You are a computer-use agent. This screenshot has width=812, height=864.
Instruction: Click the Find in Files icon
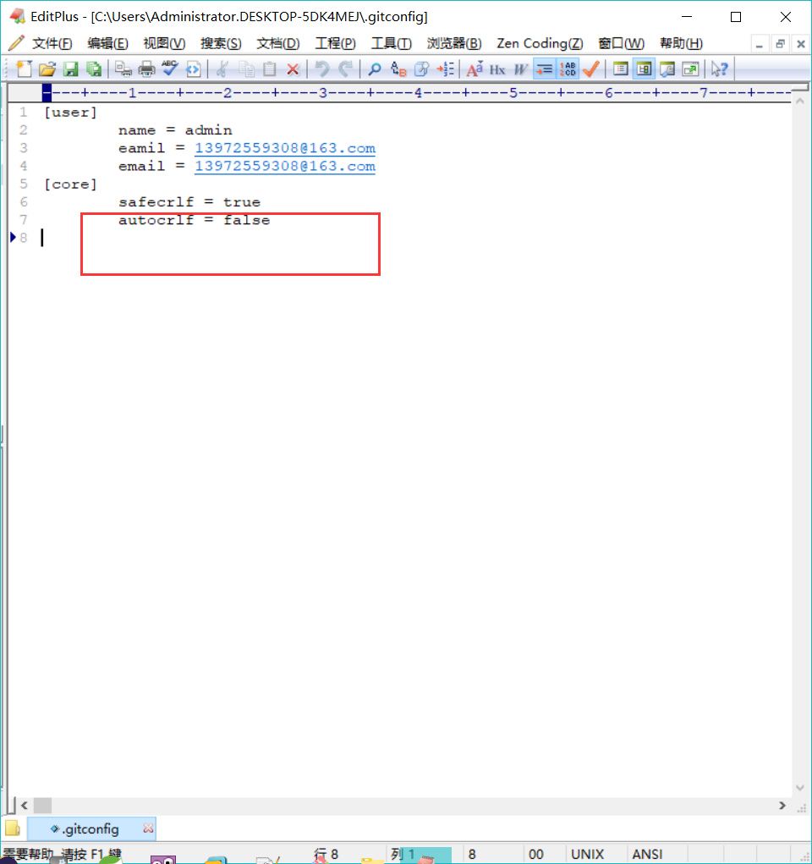tap(422, 69)
